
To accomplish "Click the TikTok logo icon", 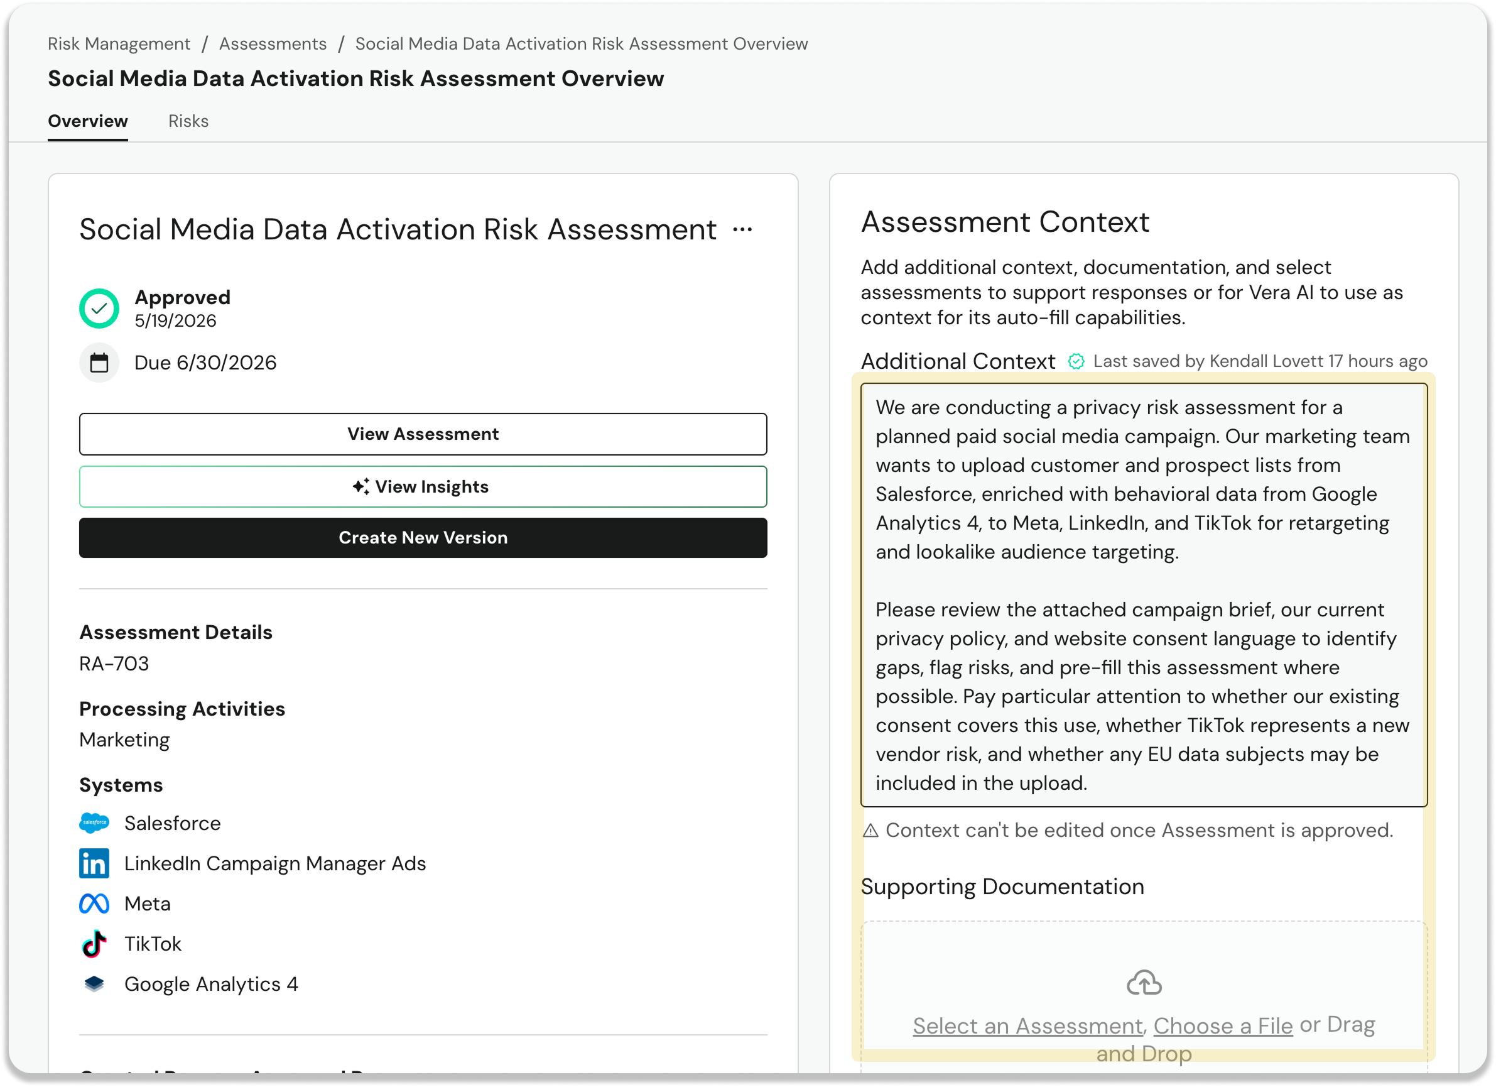I will point(94,944).
